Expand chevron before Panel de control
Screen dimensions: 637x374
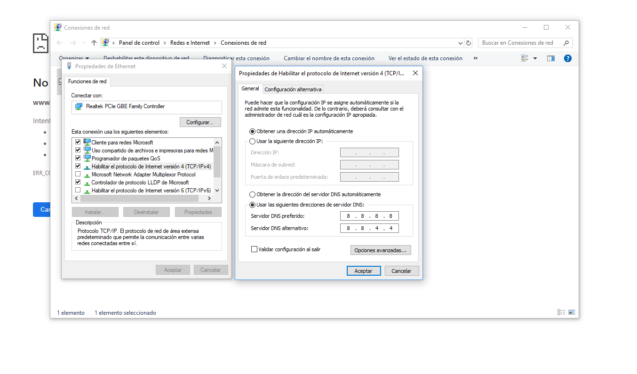(x=114, y=43)
